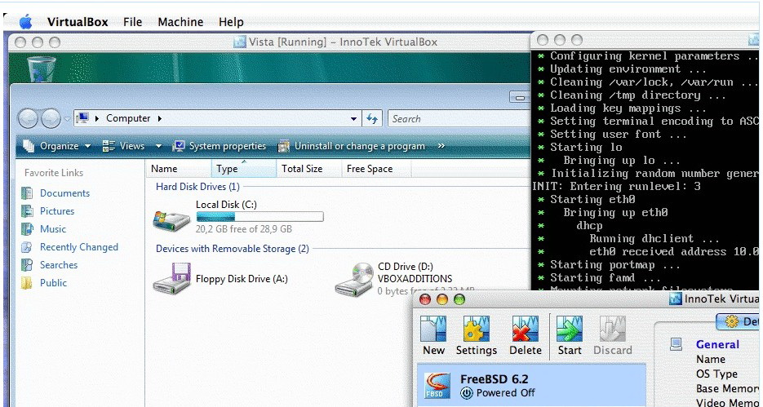Open the dropdown arrow beside Views
763x407 pixels.
pos(158,146)
